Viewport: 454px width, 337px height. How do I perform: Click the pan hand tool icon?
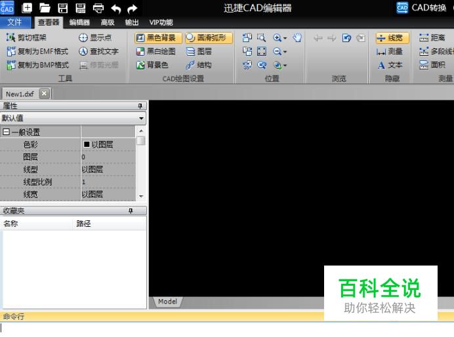[297, 38]
